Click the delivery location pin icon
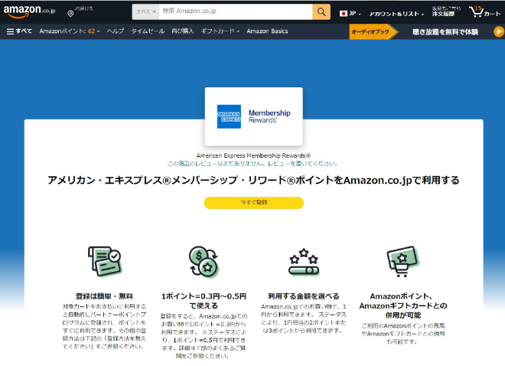The height and width of the screenshot is (366, 505). pyautogui.click(x=70, y=13)
